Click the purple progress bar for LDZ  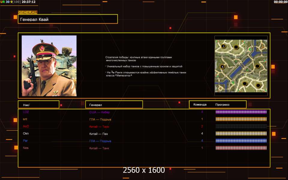pyautogui.click(x=241, y=112)
